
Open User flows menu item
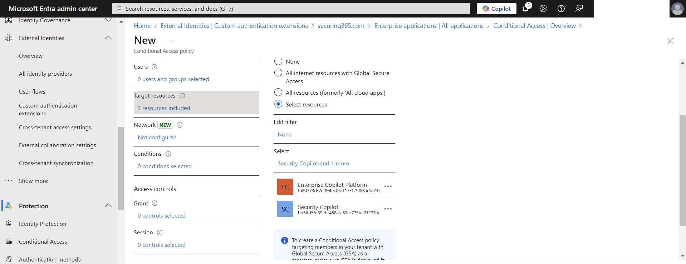32,92
